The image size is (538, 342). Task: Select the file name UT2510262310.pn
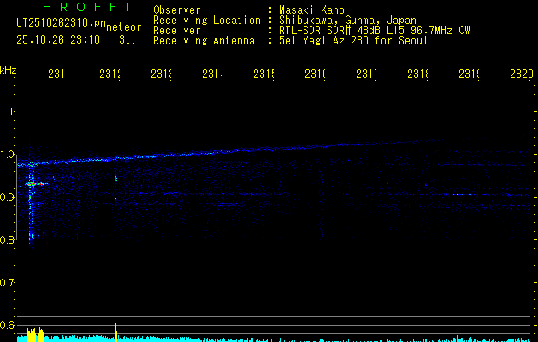pyautogui.click(x=61, y=23)
